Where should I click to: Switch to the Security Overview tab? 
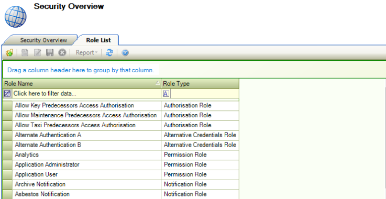[x=43, y=40]
